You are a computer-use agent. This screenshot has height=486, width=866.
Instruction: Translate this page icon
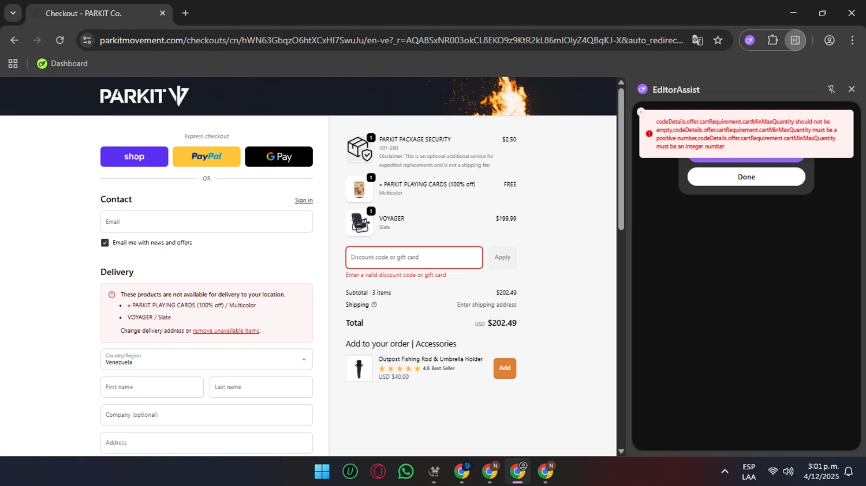tap(697, 40)
